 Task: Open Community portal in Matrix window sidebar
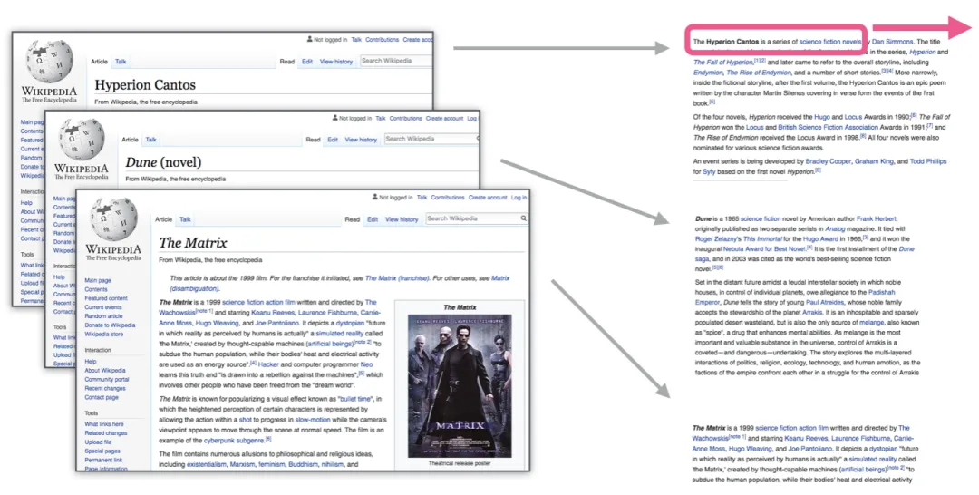tap(107, 379)
